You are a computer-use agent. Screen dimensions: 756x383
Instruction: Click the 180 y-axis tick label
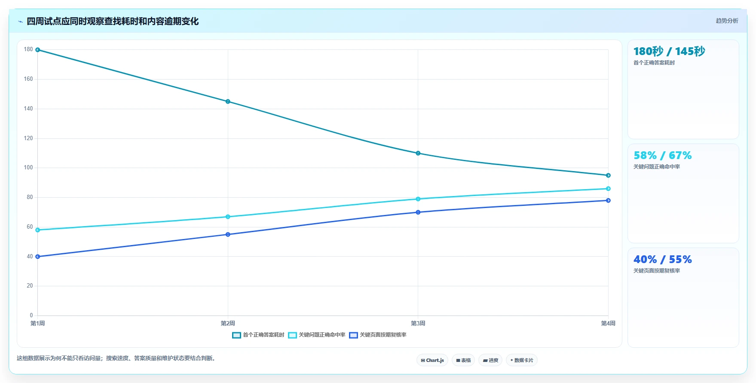[x=28, y=49]
